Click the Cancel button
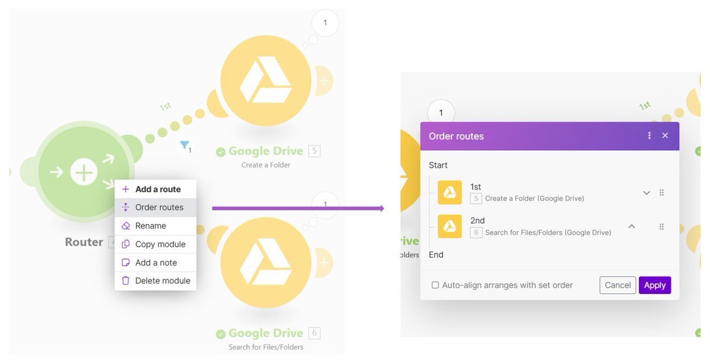Image resolution: width=710 pixels, height=362 pixels. tap(618, 285)
